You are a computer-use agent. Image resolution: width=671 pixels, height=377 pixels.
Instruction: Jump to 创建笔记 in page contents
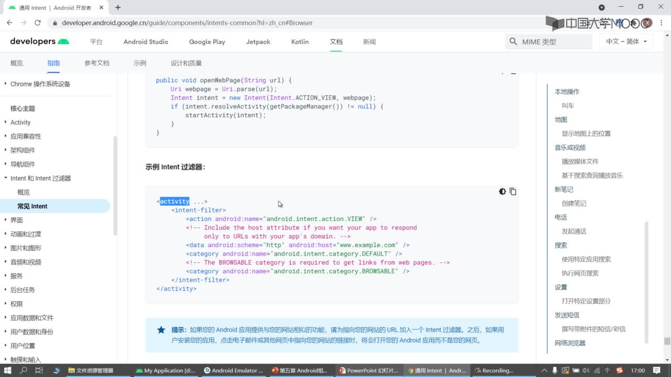[574, 203]
